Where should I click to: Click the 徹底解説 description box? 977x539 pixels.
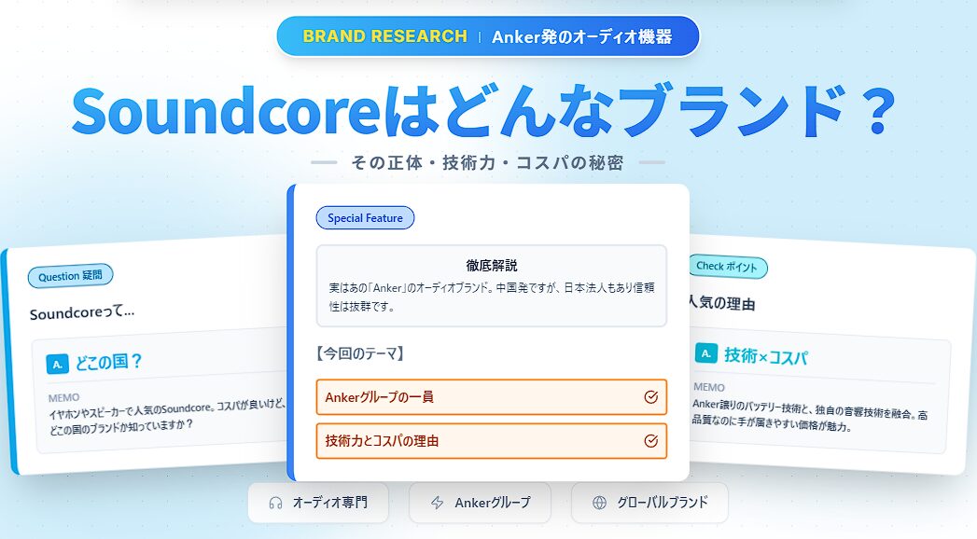click(x=491, y=285)
